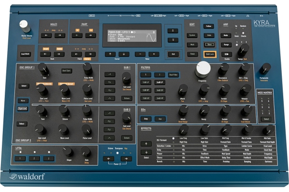Select the 24dB LP filter type
289x192 pixels.
[x=160, y=82]
